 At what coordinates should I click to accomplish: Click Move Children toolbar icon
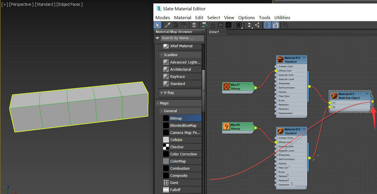point(204,25)
